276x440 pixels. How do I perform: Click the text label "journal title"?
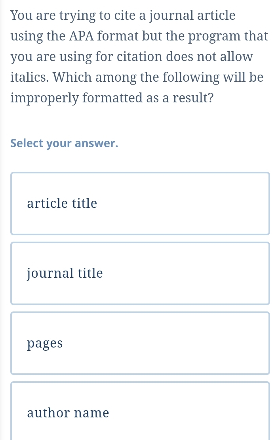[65, 273]
